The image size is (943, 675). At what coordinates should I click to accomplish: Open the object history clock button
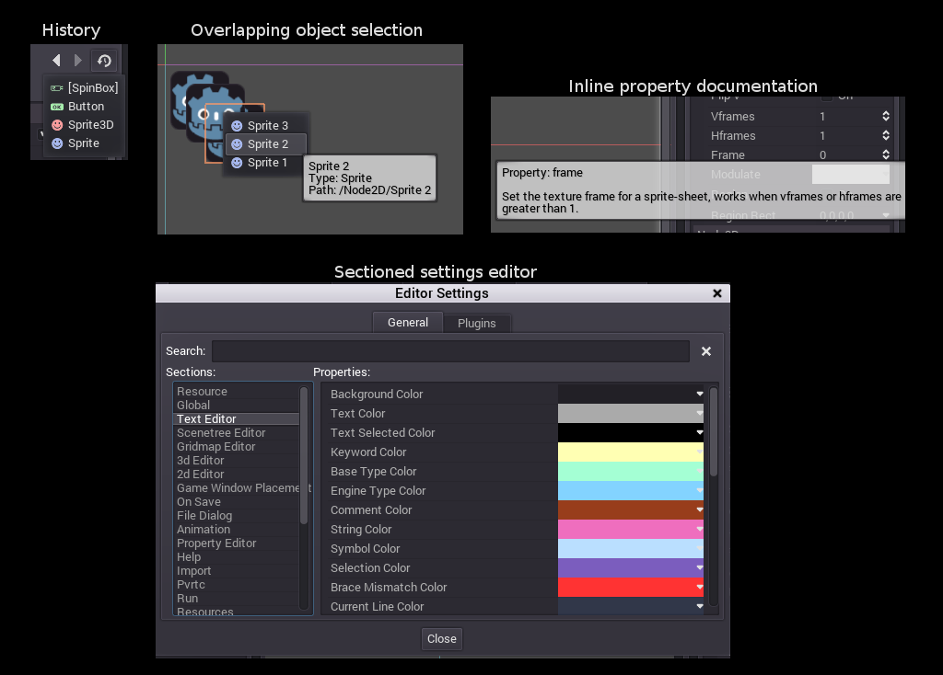click(104, 61)
